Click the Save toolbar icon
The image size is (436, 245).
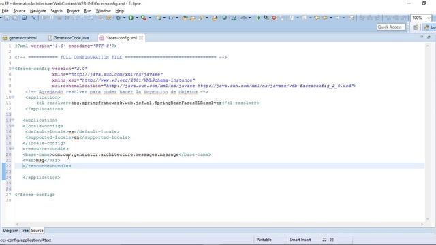click(x=7, y=18)
